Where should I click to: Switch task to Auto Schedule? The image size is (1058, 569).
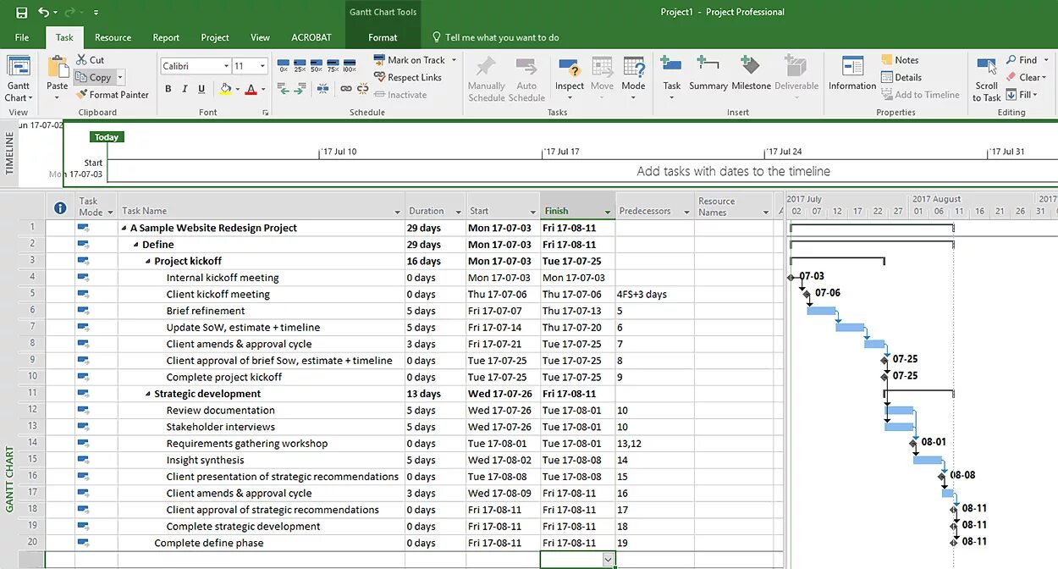[526, 80]
